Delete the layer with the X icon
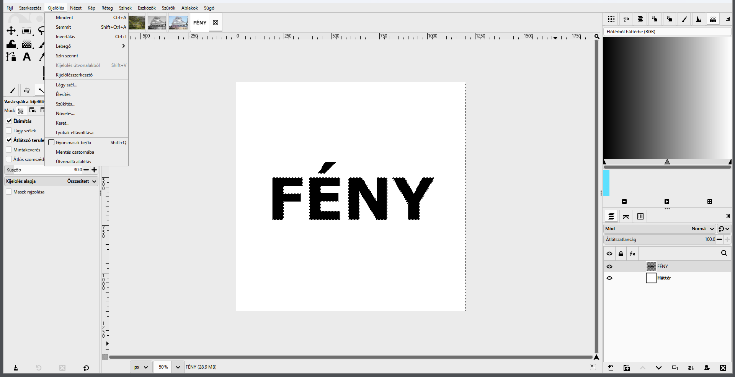Screen dimensions: 735x377 [x=723, y=368]
